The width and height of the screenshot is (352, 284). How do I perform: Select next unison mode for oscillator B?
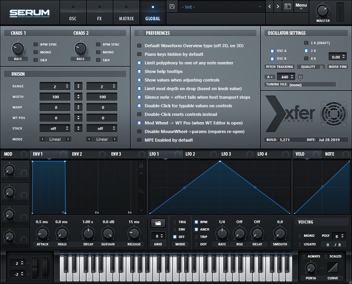(115, 139)
